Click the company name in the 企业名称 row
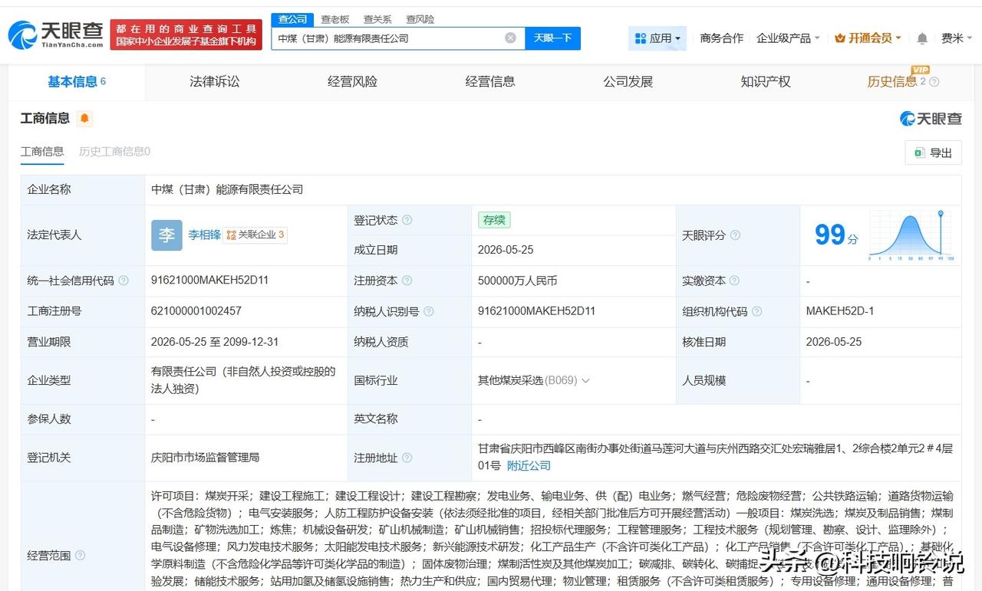 [x=227, y=189]
